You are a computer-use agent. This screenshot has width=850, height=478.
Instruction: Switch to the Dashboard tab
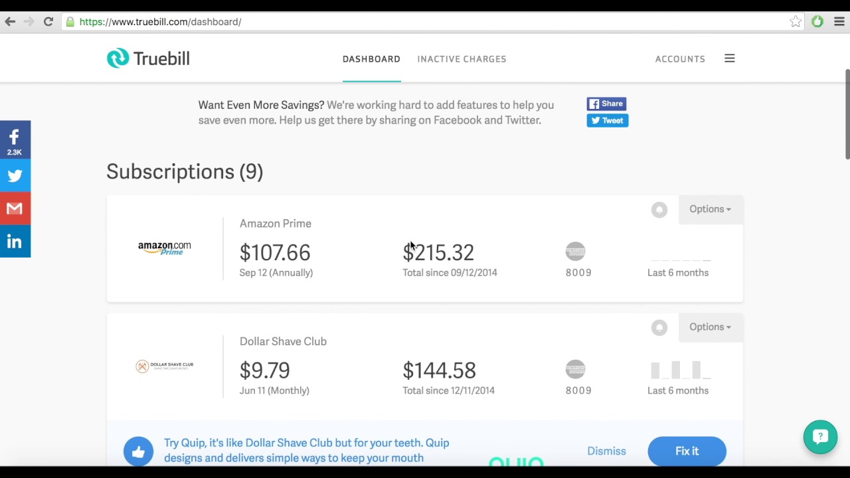[371, 59]
